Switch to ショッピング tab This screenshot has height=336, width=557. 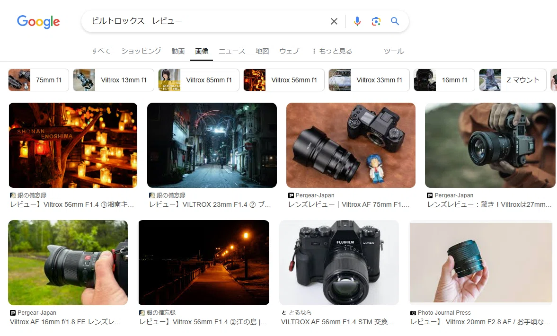(141, 51)
